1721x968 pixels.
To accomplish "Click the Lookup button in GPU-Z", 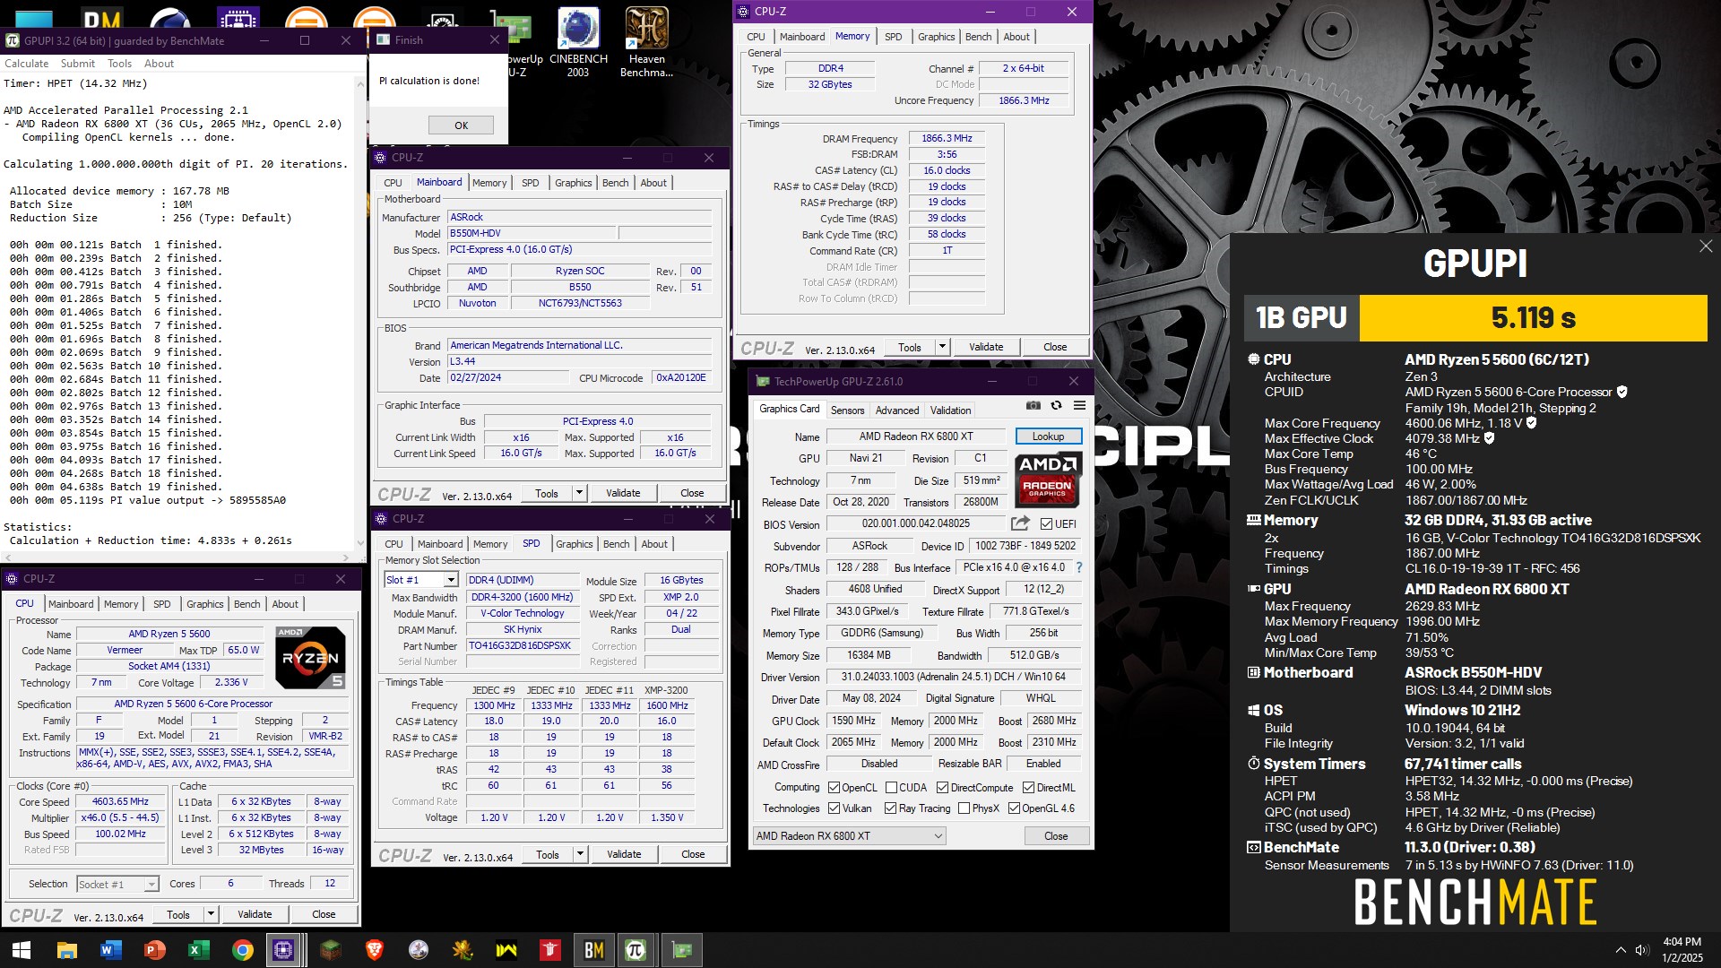I will click(1048, 436).
